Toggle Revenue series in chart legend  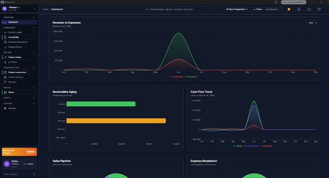tap(191, 77)
